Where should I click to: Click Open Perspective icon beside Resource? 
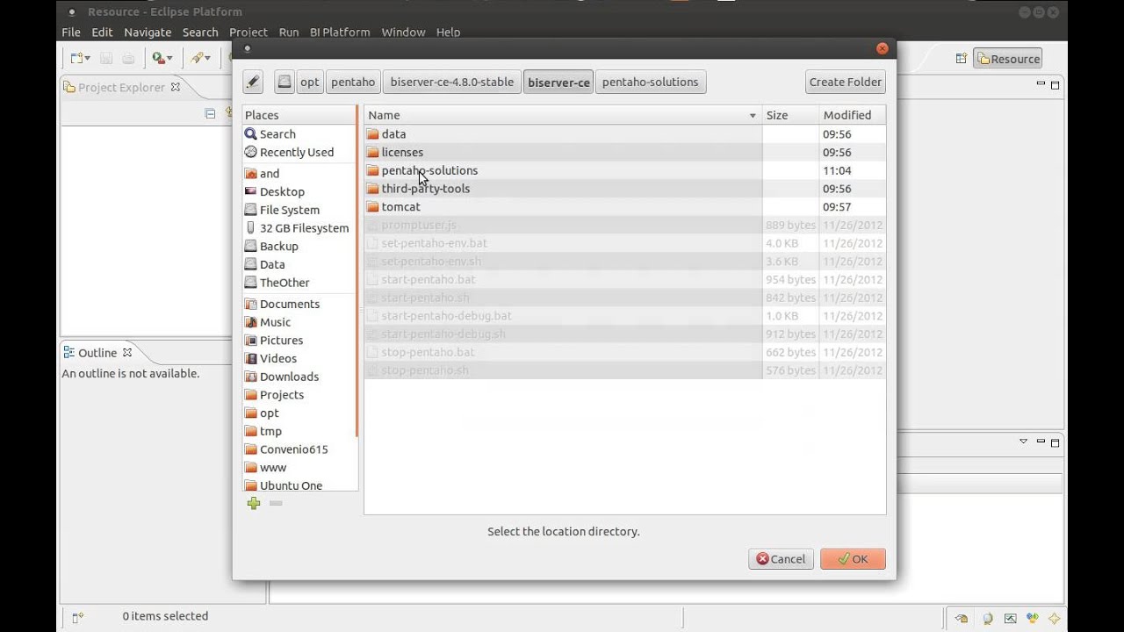click(962, 59)
